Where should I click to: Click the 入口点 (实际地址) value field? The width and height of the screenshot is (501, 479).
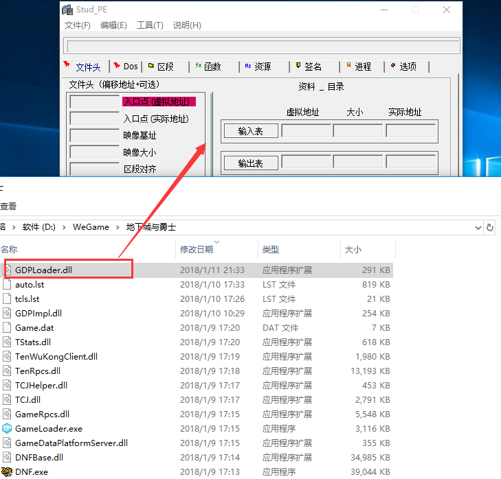point(95,119)
